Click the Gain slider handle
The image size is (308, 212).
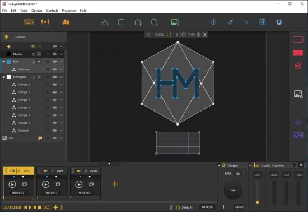tap(258, 203)
